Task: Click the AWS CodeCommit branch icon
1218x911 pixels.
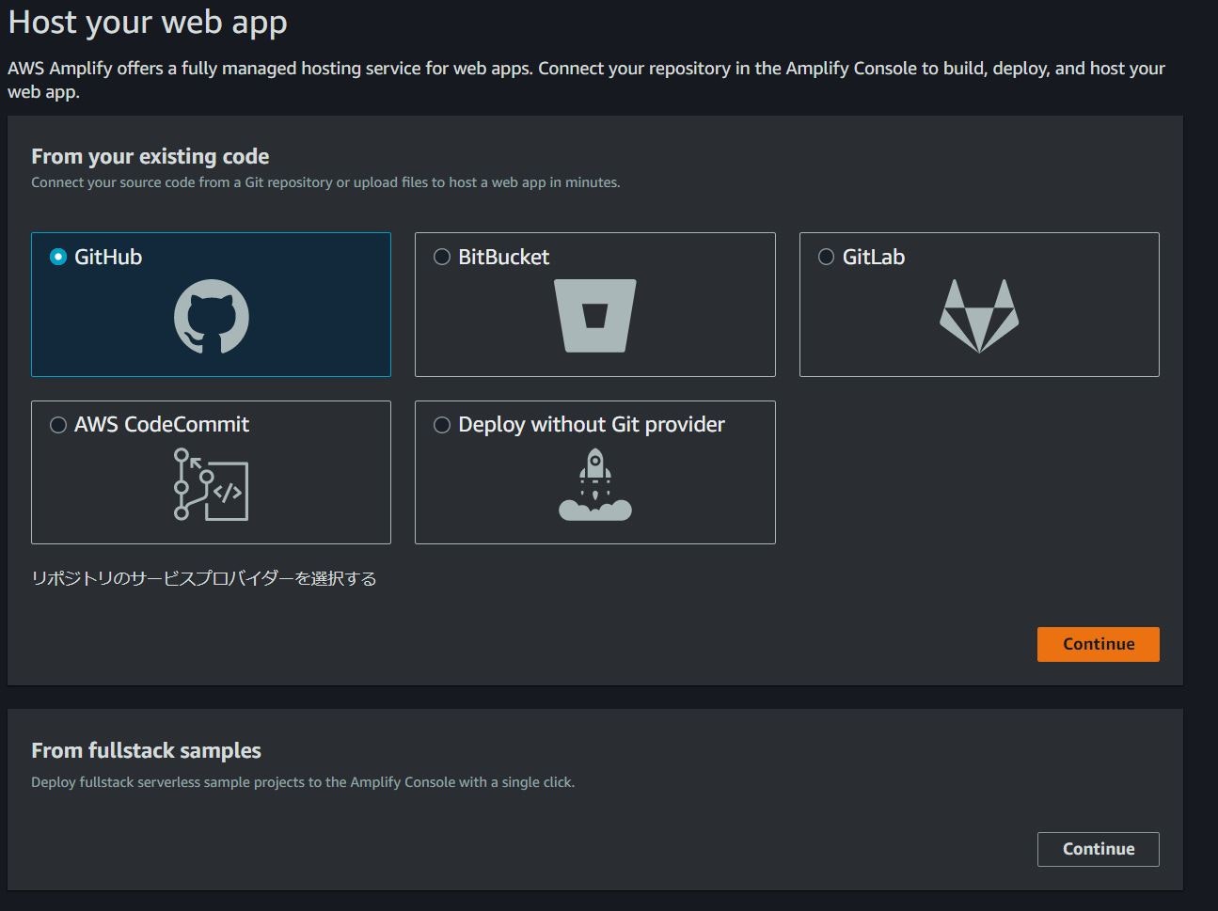Action: point(211,486)
